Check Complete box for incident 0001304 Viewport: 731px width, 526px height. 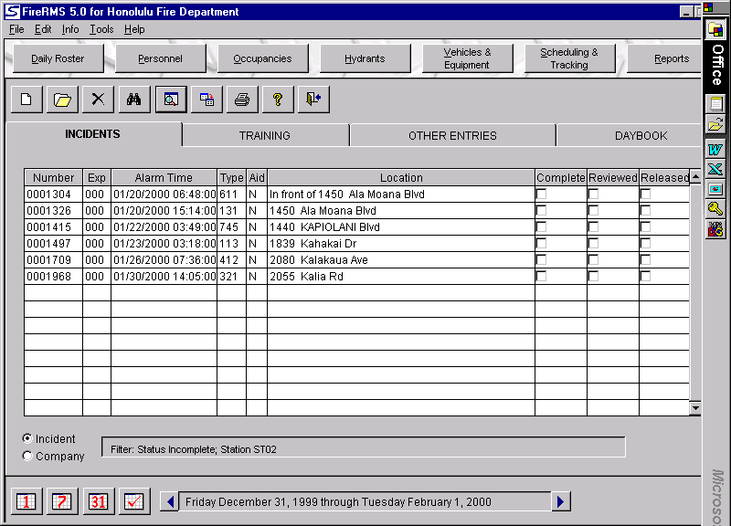[541, 195]
